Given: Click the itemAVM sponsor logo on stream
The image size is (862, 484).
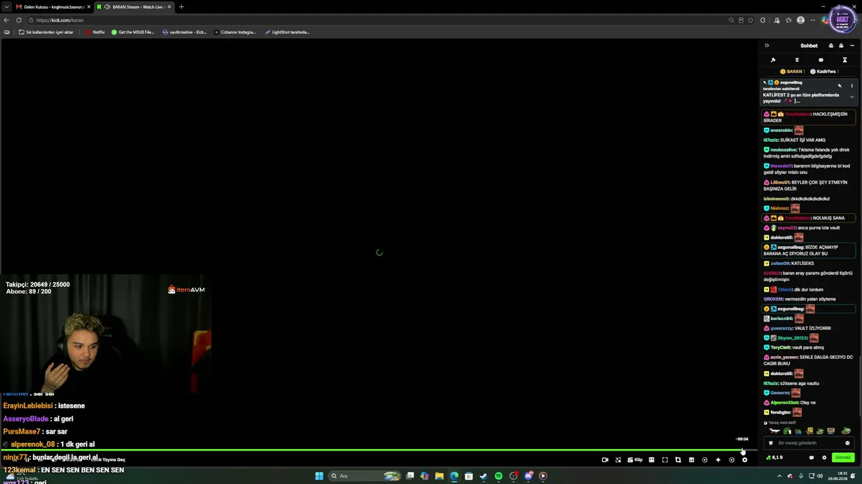Looking at the screenshot, I should click(187, 290).
